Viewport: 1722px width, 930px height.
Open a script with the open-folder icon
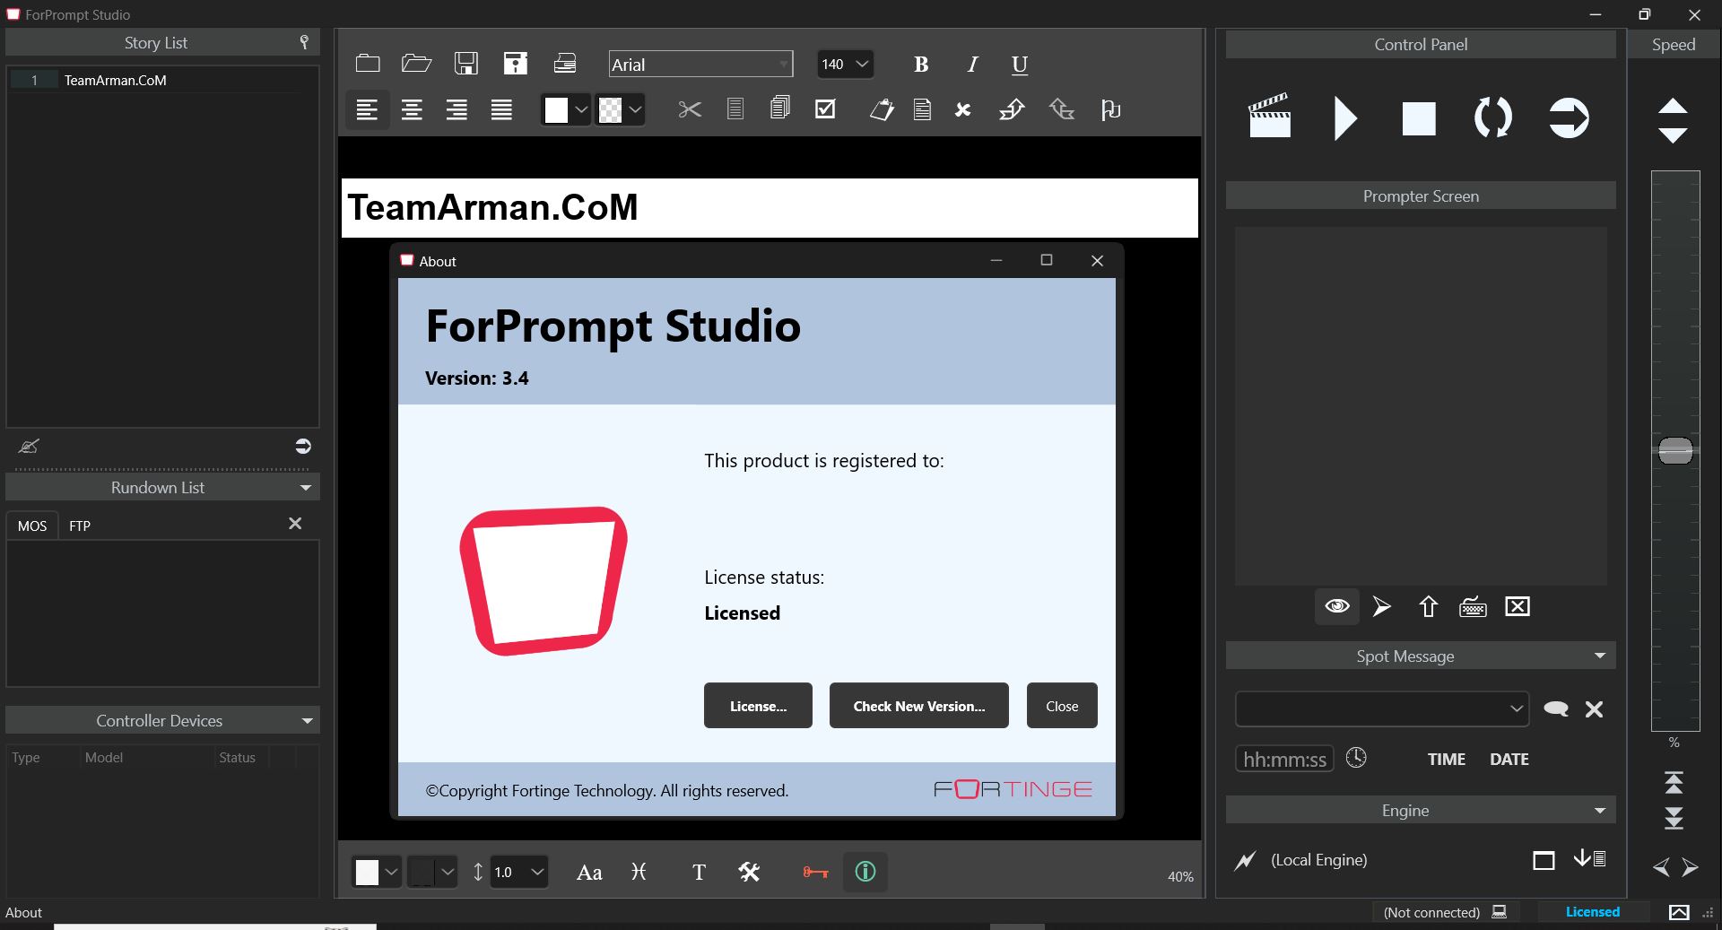pyautogui.click(x=416, y=64)
